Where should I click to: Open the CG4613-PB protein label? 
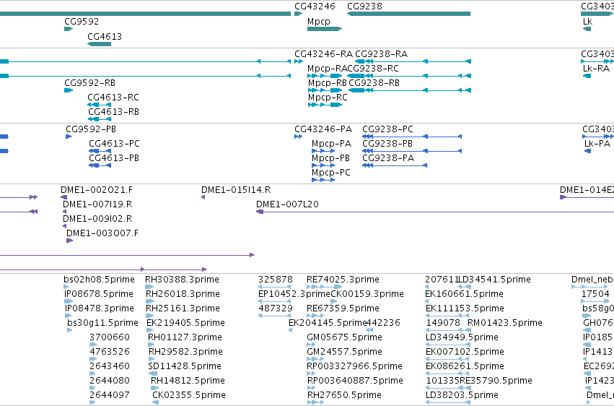click(114, 158)
